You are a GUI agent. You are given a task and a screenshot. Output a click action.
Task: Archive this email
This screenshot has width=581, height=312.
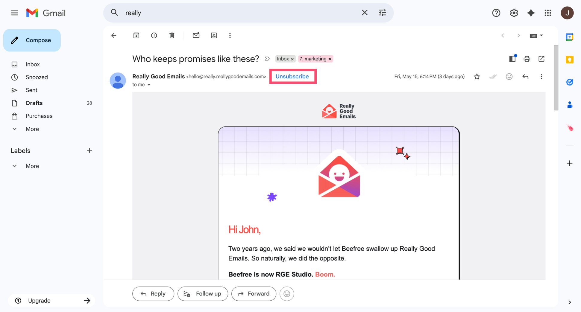point(136,36)
